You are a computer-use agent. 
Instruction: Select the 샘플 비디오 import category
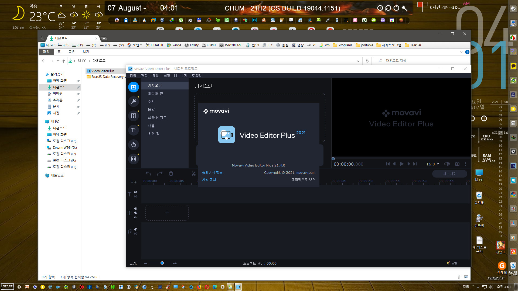(165, 118)
